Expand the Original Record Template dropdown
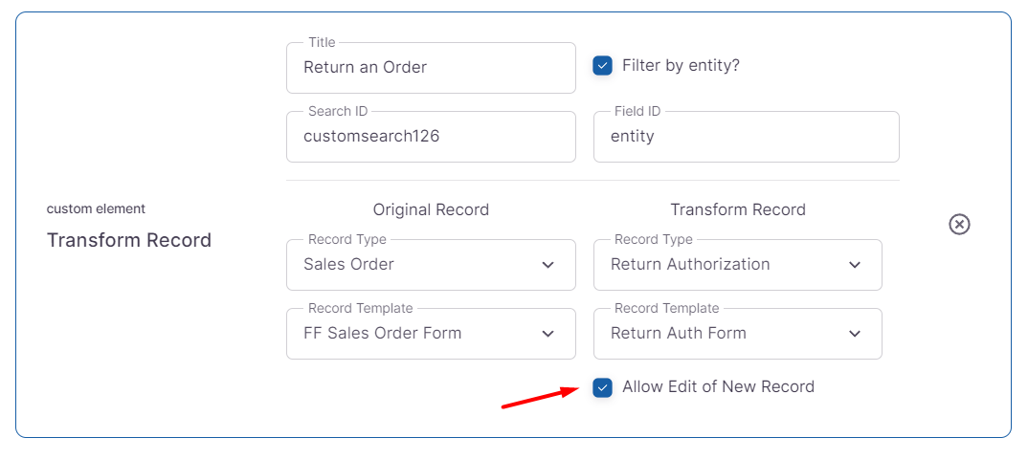 421,334
